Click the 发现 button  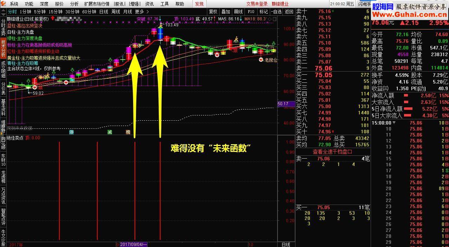pyautogui.click(x=199, y=4)
